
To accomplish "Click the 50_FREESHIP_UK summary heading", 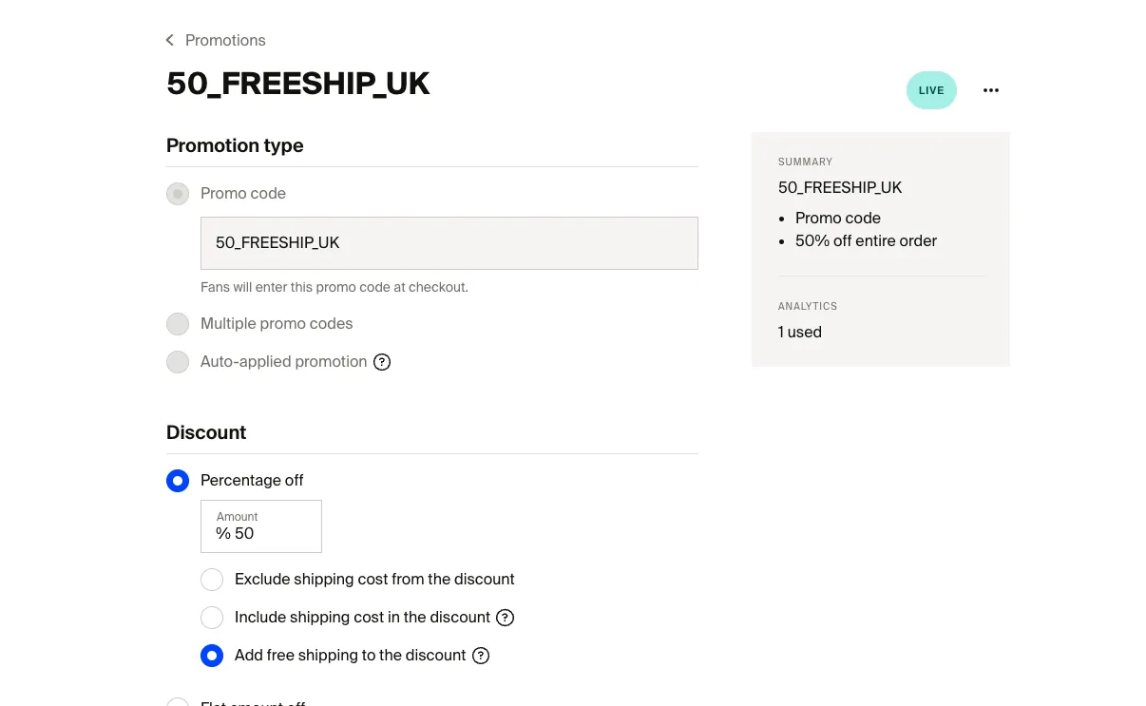I will [840, 187].
